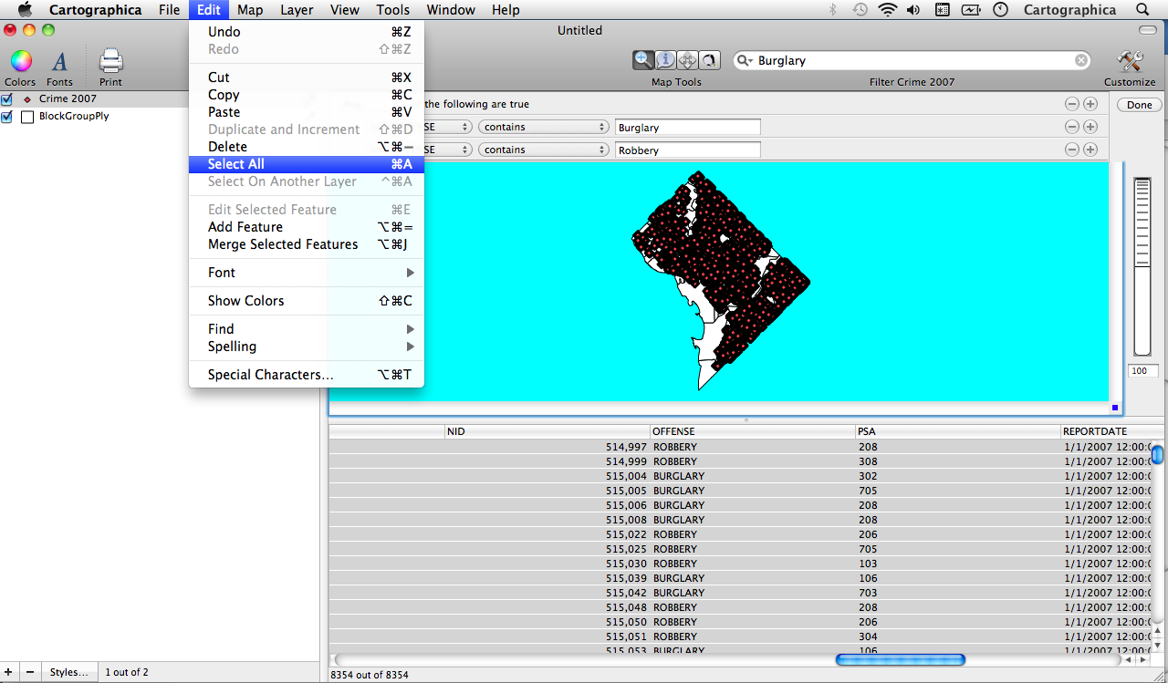Toggle Crime 2007 layer visibility checkbox
1168x683 pixels.
coord(7,98)
